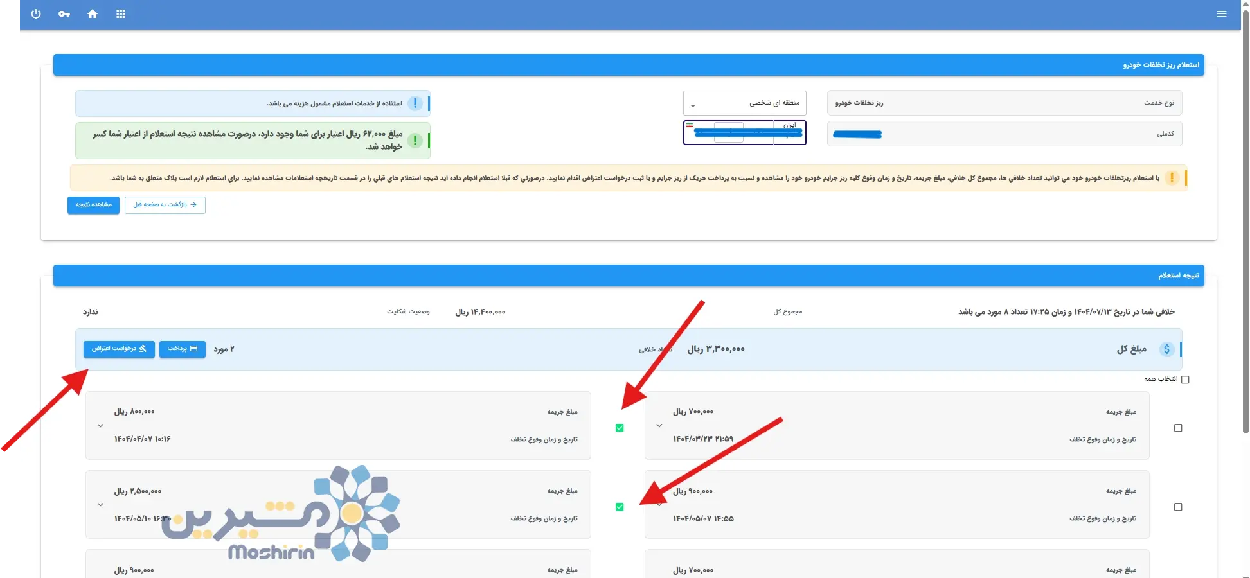
Task: Click the مشاهده نتیجه button
Action: [93, 205]
